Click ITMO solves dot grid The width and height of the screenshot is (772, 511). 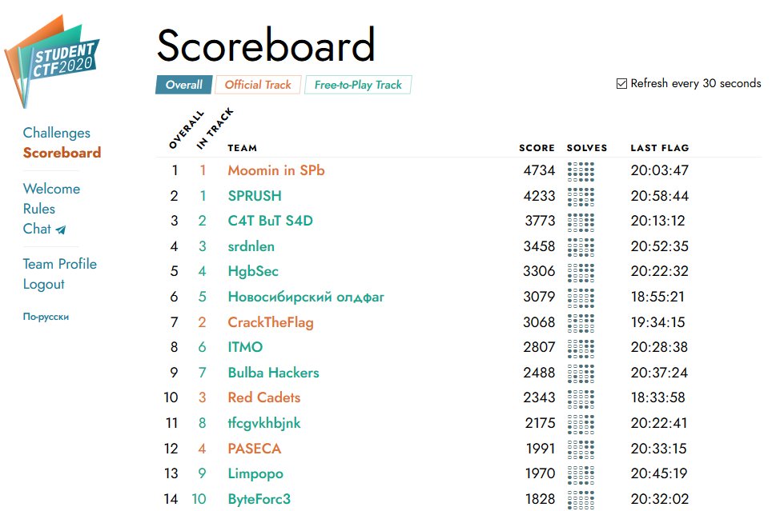pyautogui.click(x=581, y=348)
